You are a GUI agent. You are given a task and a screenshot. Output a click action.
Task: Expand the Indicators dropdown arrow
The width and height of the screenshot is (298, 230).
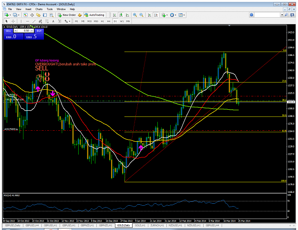pos(167,15)
